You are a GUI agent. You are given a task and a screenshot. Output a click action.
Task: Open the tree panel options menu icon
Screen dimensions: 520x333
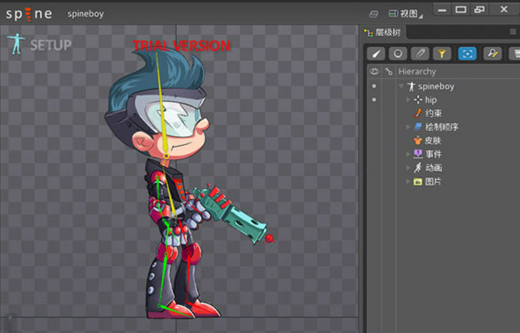pos(513,31)
